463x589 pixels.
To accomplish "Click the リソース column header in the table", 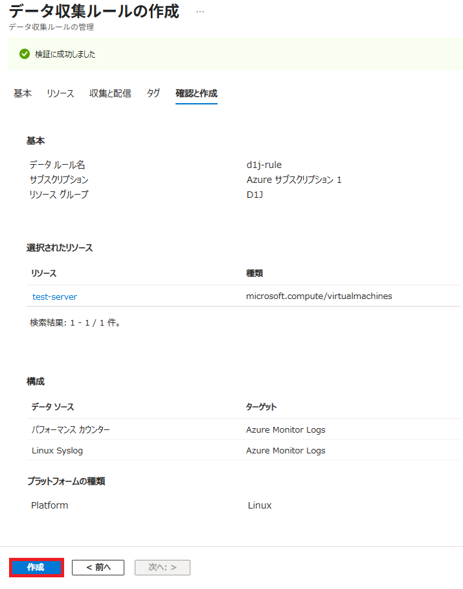I will click(x=44, y=274).
